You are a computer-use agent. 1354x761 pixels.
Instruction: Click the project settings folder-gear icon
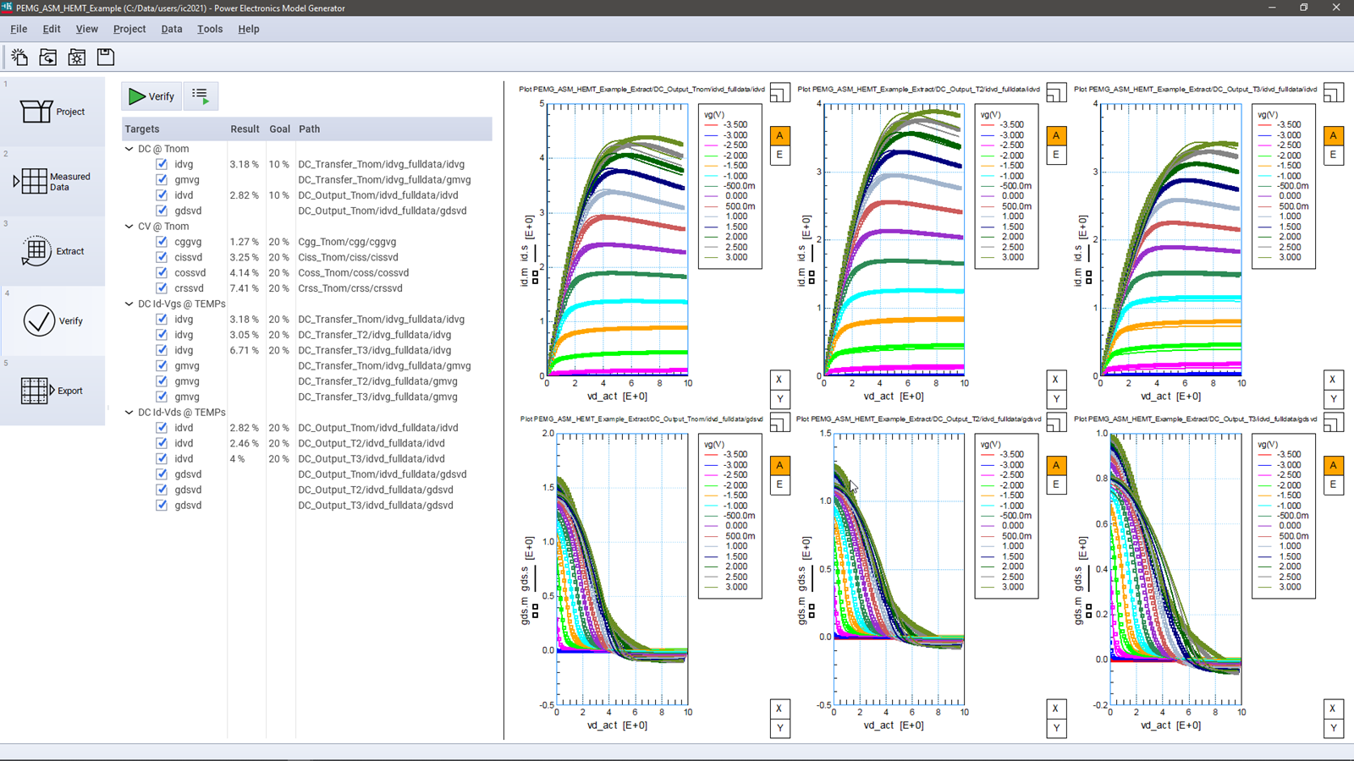[x=77, y=57]
